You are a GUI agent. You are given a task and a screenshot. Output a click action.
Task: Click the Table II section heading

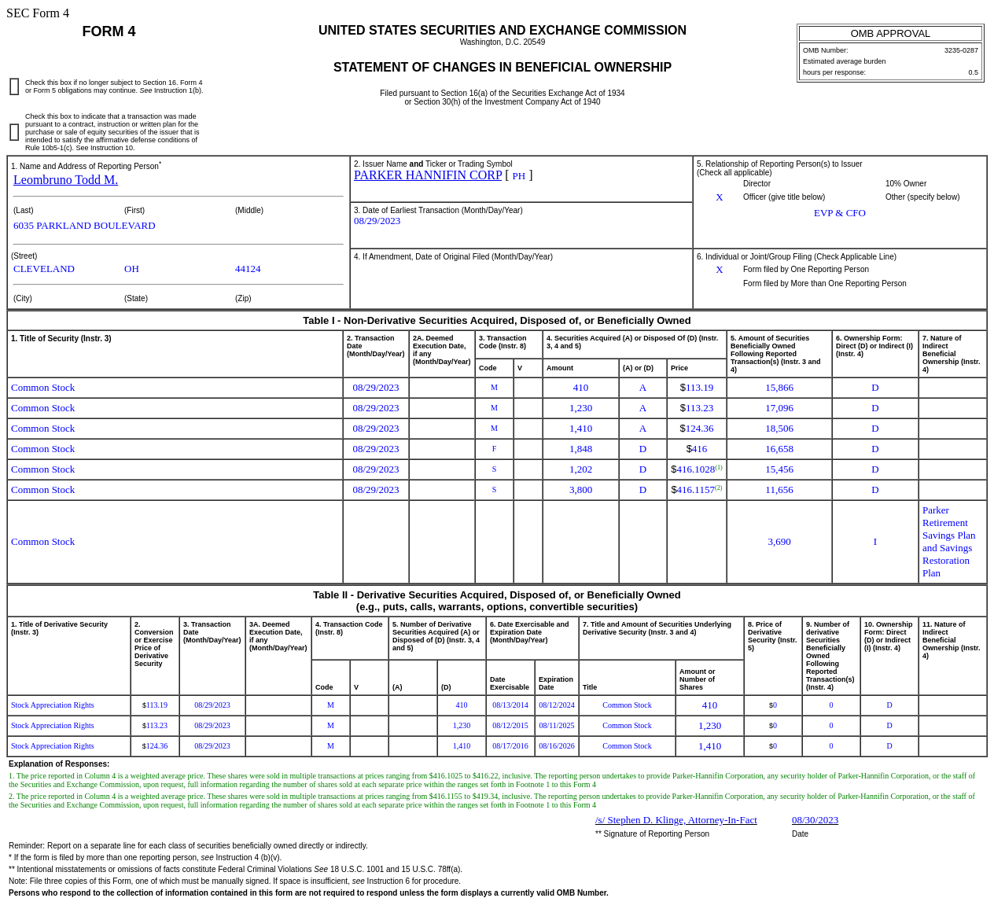click(497, 601)
